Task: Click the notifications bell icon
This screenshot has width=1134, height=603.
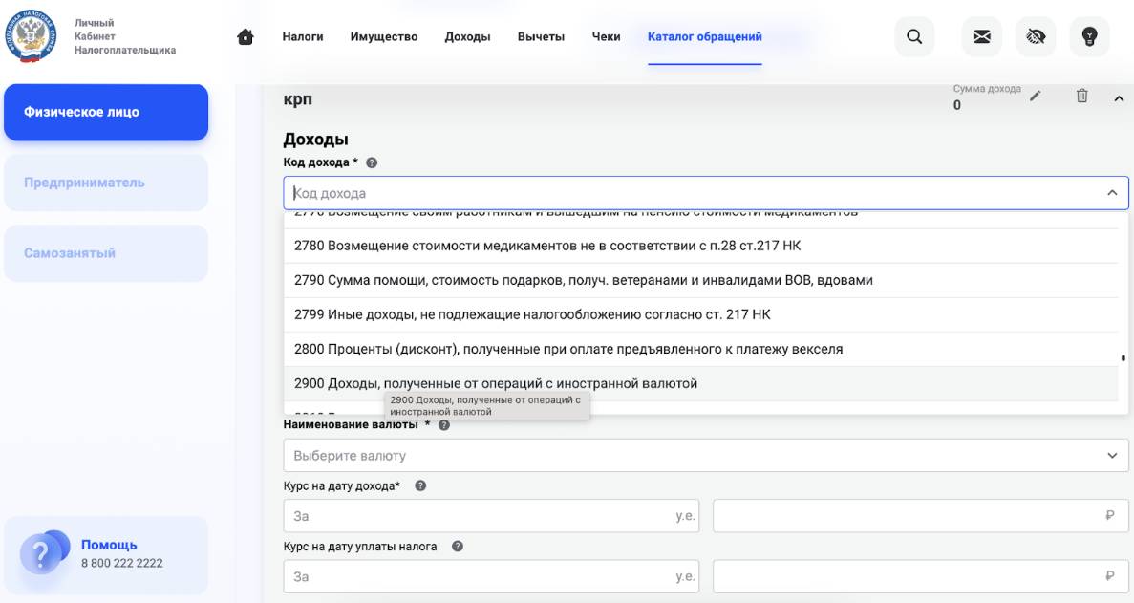Action: coord(1037,37)
